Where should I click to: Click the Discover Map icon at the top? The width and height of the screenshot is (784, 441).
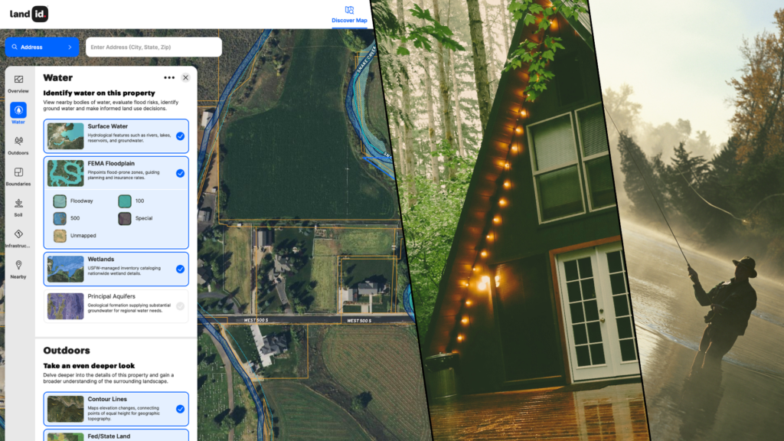(x=349, y=11)
